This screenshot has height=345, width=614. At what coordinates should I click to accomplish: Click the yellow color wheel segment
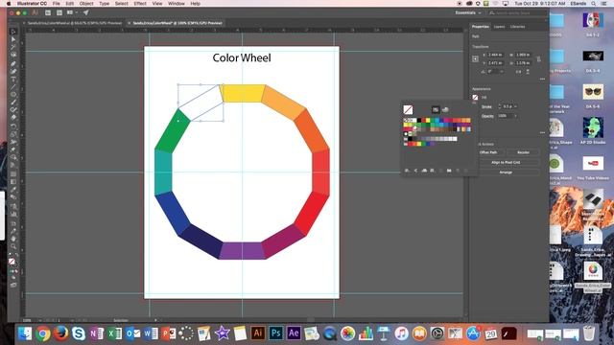[243, 93]
